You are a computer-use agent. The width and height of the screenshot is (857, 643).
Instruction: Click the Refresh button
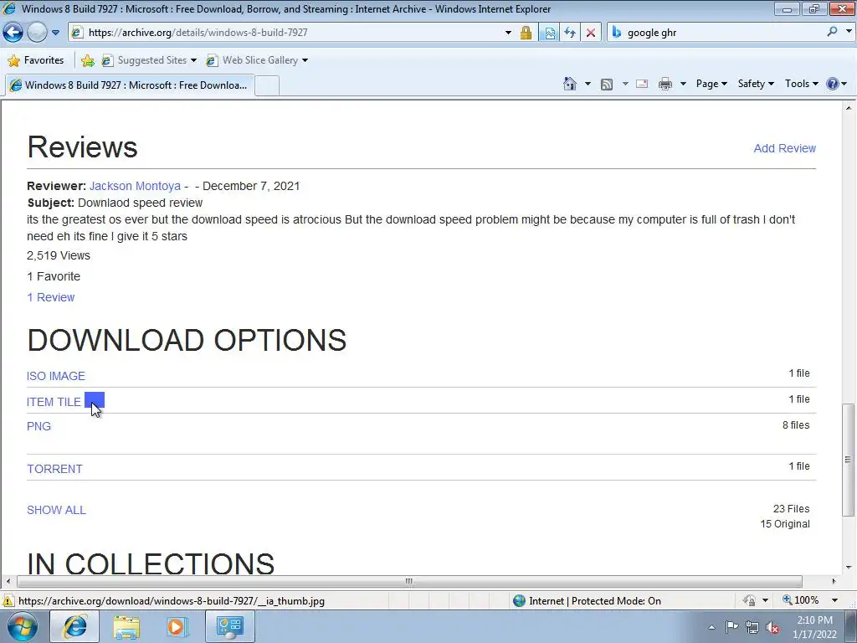pos(570,33)
